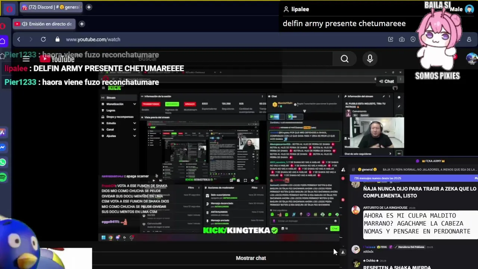Open Kick Chat panel options menu
Image resolution: width=478 pixels, height=269 pixels.
(338, 96)
